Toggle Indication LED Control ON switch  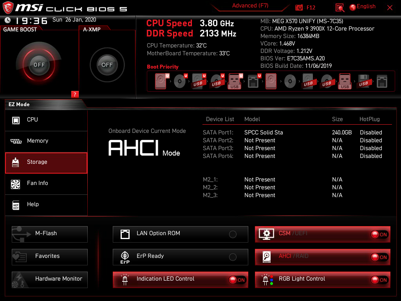point(237,280)
